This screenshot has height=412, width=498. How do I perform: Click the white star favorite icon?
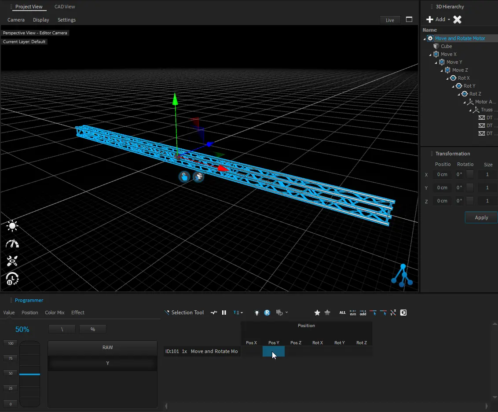coord(317,313)
